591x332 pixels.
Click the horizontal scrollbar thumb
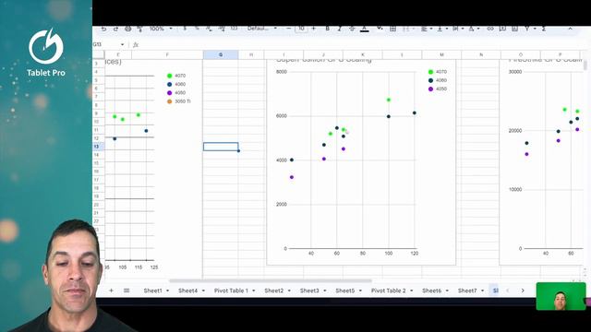pos(271,280)
